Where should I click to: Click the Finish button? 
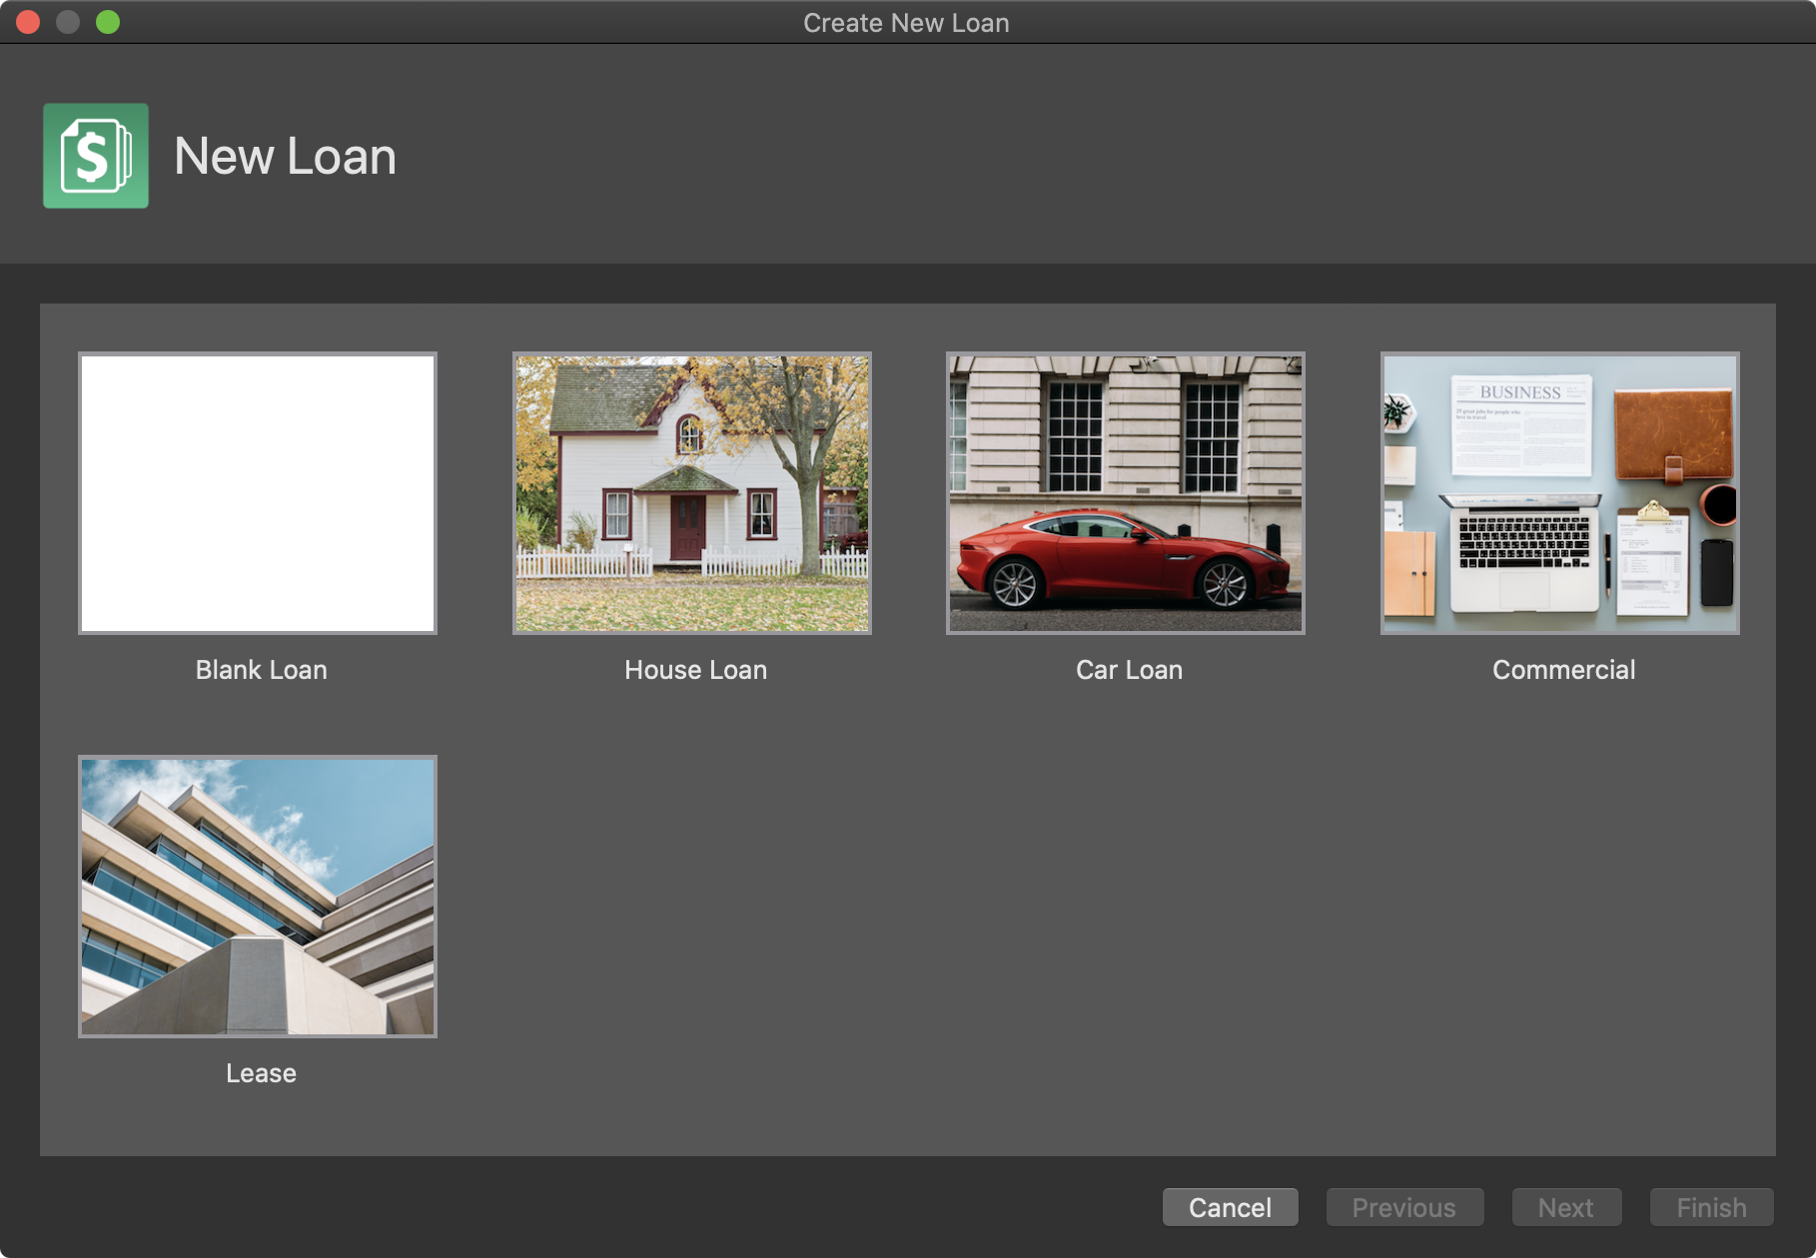click(1711, 1208)
